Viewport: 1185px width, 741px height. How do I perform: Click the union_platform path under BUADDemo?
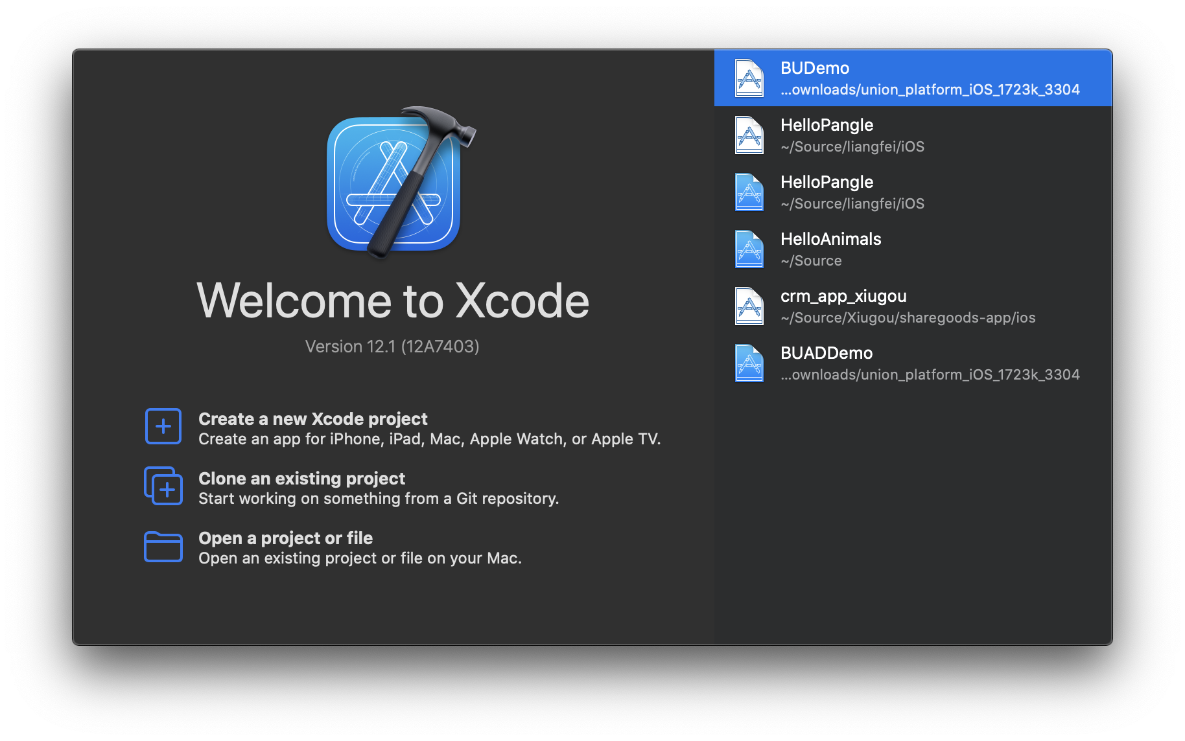(x=930, y=374)
